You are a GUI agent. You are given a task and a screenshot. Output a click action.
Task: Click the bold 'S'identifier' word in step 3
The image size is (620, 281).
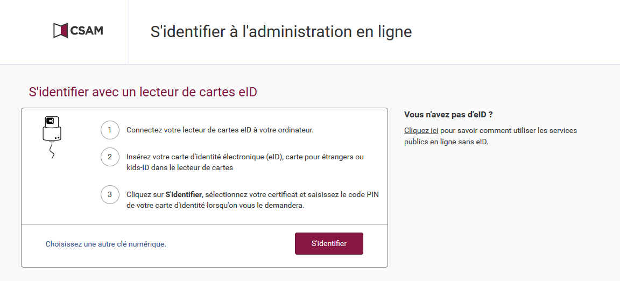click(184, 195)
